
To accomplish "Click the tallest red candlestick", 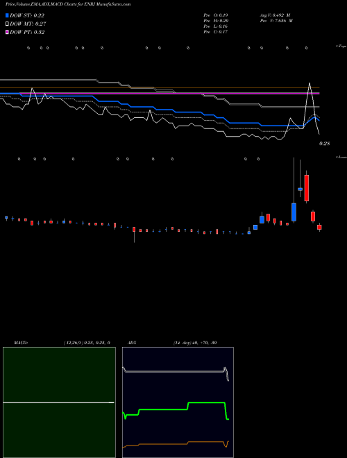I will tap(306, 188).
